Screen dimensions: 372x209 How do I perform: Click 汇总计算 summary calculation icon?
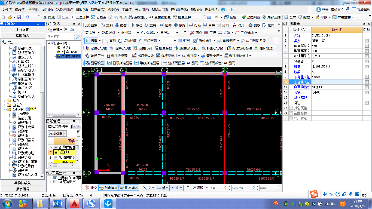[x=80, y=17]
